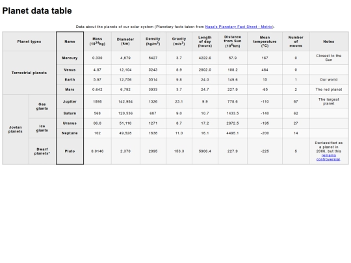
Task: Click Uranus temperature value '-195'
Action: 265,123
